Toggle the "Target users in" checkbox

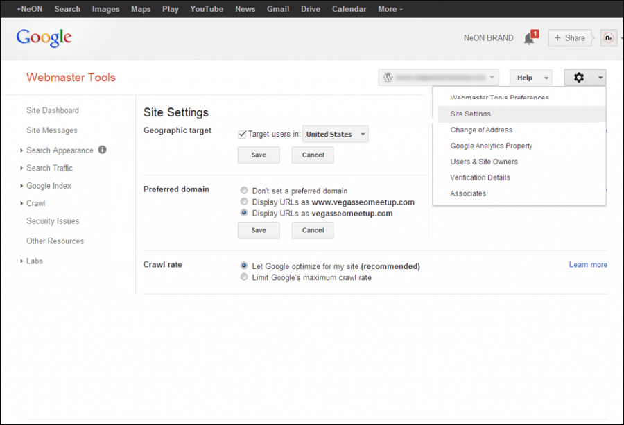click(242, 133)
